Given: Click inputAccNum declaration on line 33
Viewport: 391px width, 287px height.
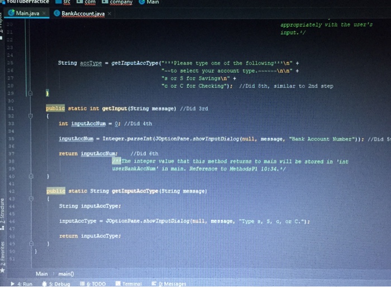Looking at the screenshot, I should 88,124.
